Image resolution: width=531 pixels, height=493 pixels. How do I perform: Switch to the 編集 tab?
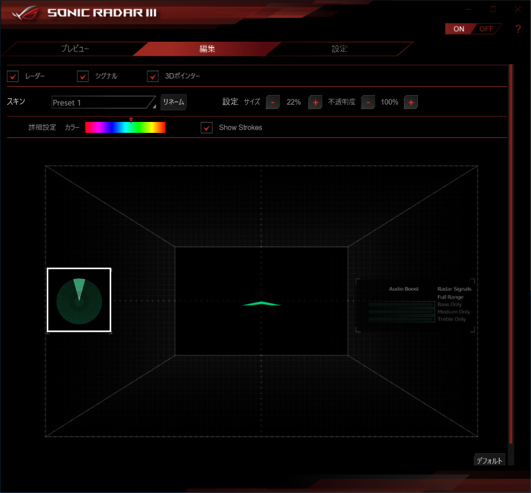(207, 49)
